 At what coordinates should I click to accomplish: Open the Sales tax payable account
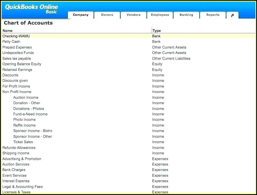tap(17, 59)
